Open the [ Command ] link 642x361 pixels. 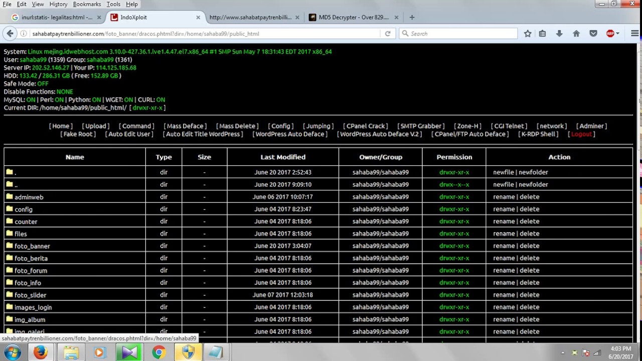tap(136, 126)
